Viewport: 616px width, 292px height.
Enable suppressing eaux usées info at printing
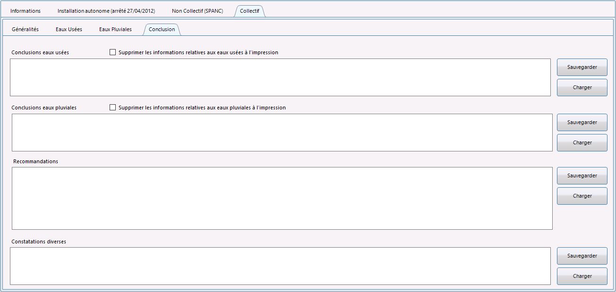[x=112, y=52]
